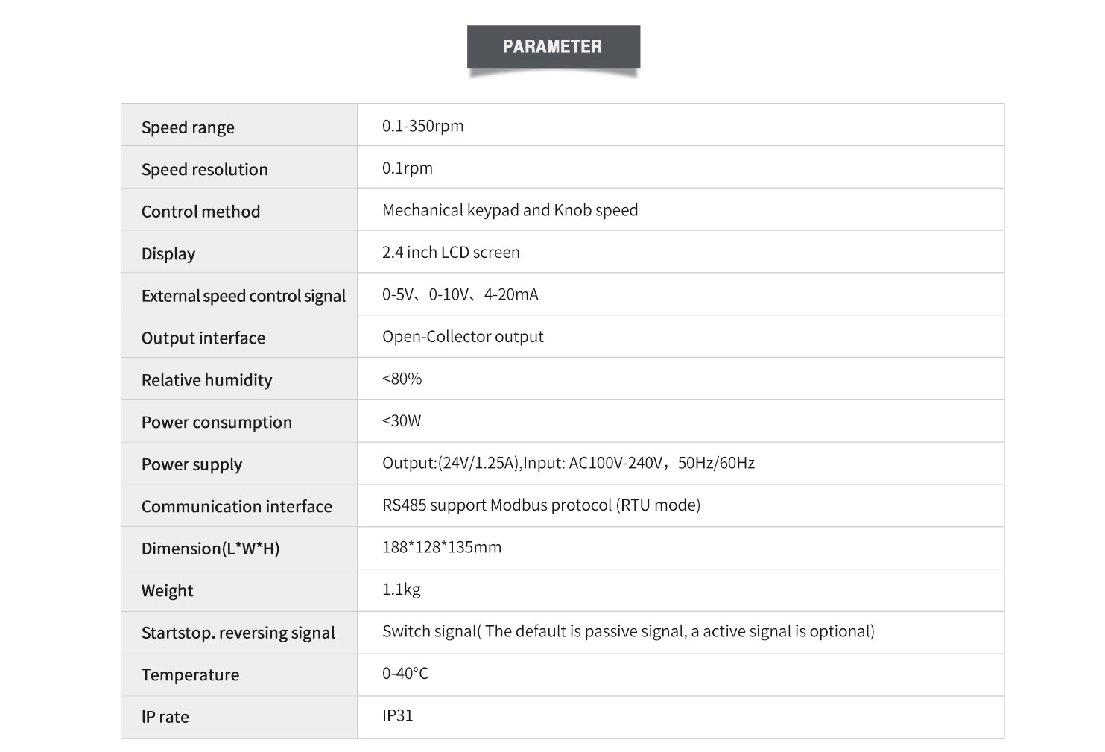Select the RS485 Modbus protocol text
1105x752 pixels.
pos(541,505)
